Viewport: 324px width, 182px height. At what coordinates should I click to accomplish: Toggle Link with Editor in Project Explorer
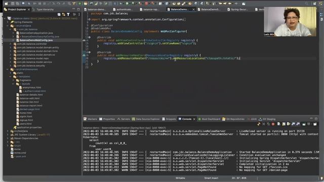click(x=64, y=15)
